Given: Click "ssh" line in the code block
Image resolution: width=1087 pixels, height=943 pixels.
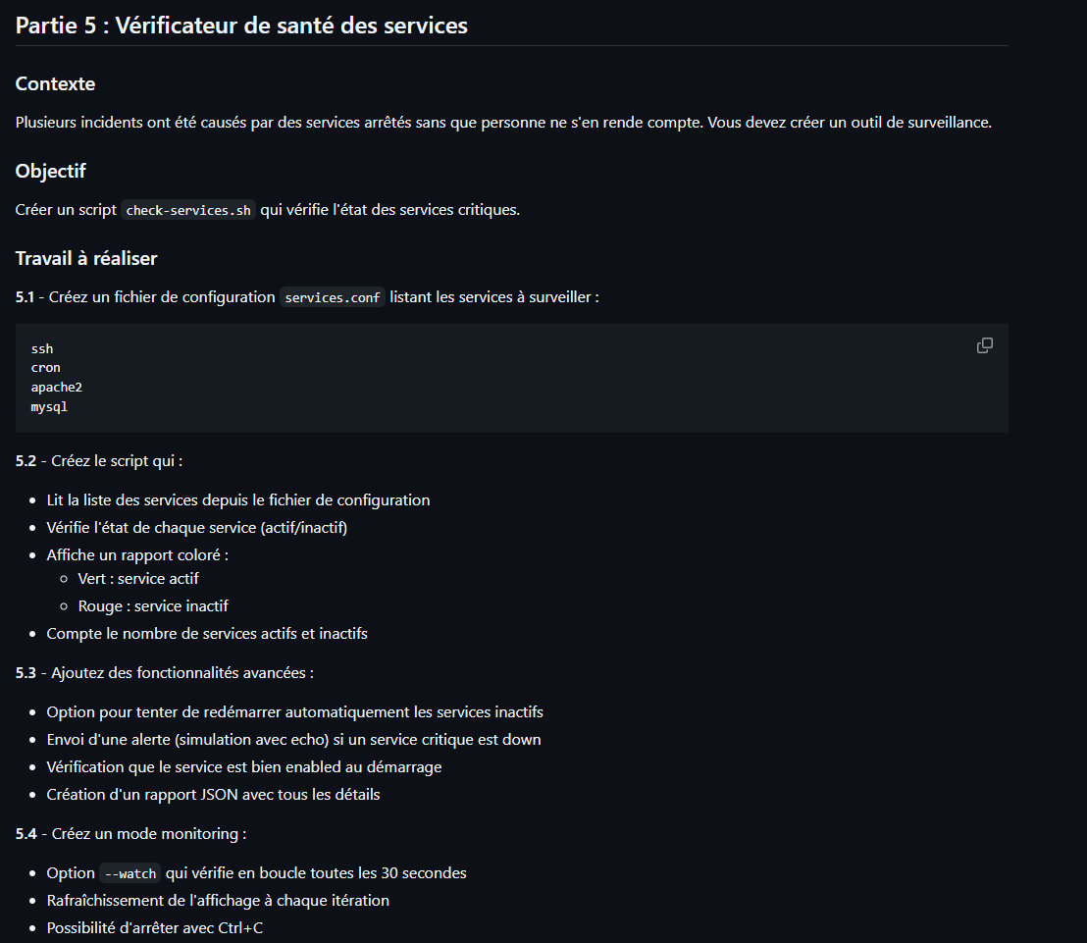Looking at the screenshot, I should click(42, 349).
